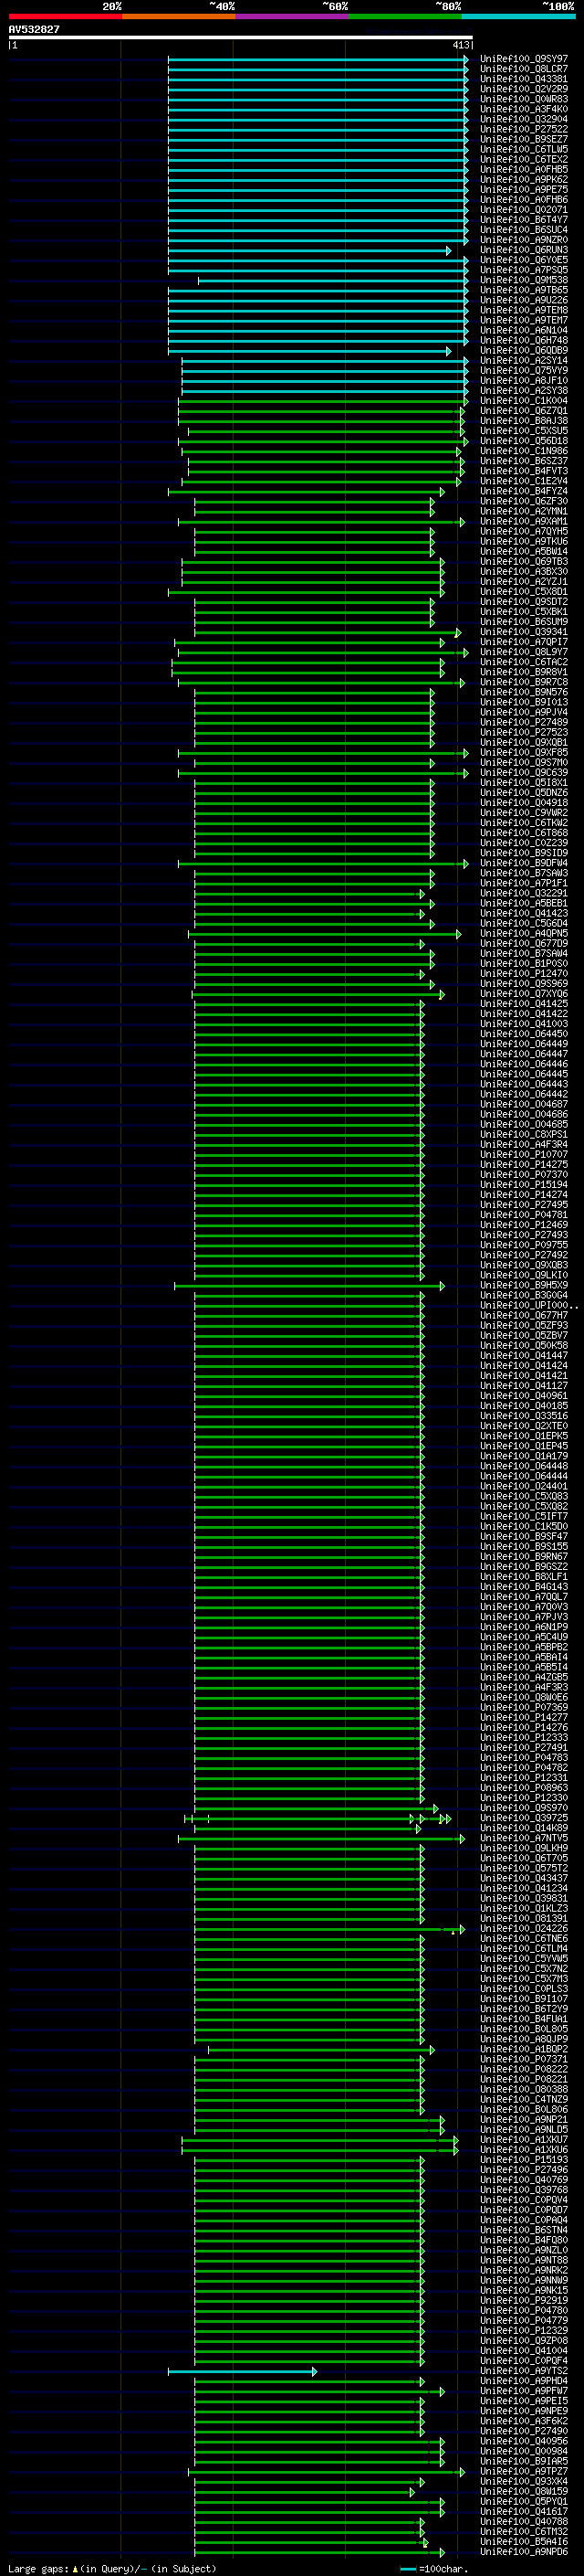Select label UniRef100_A7PSQ5

coord(524,270)
